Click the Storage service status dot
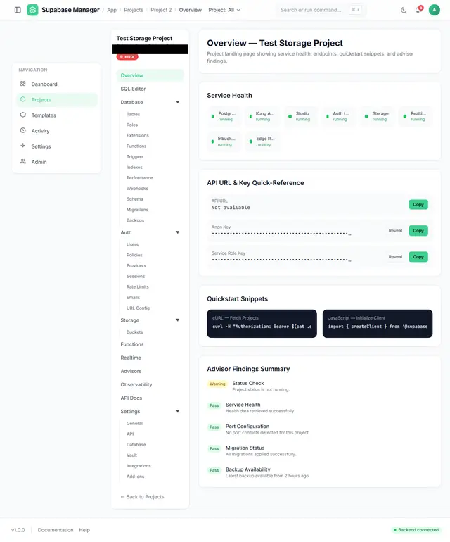This screenshot has width=450, height=542. pyautogui.click(x=366, y=116)
